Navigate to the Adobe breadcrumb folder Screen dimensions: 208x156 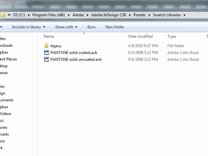(78, 15)
